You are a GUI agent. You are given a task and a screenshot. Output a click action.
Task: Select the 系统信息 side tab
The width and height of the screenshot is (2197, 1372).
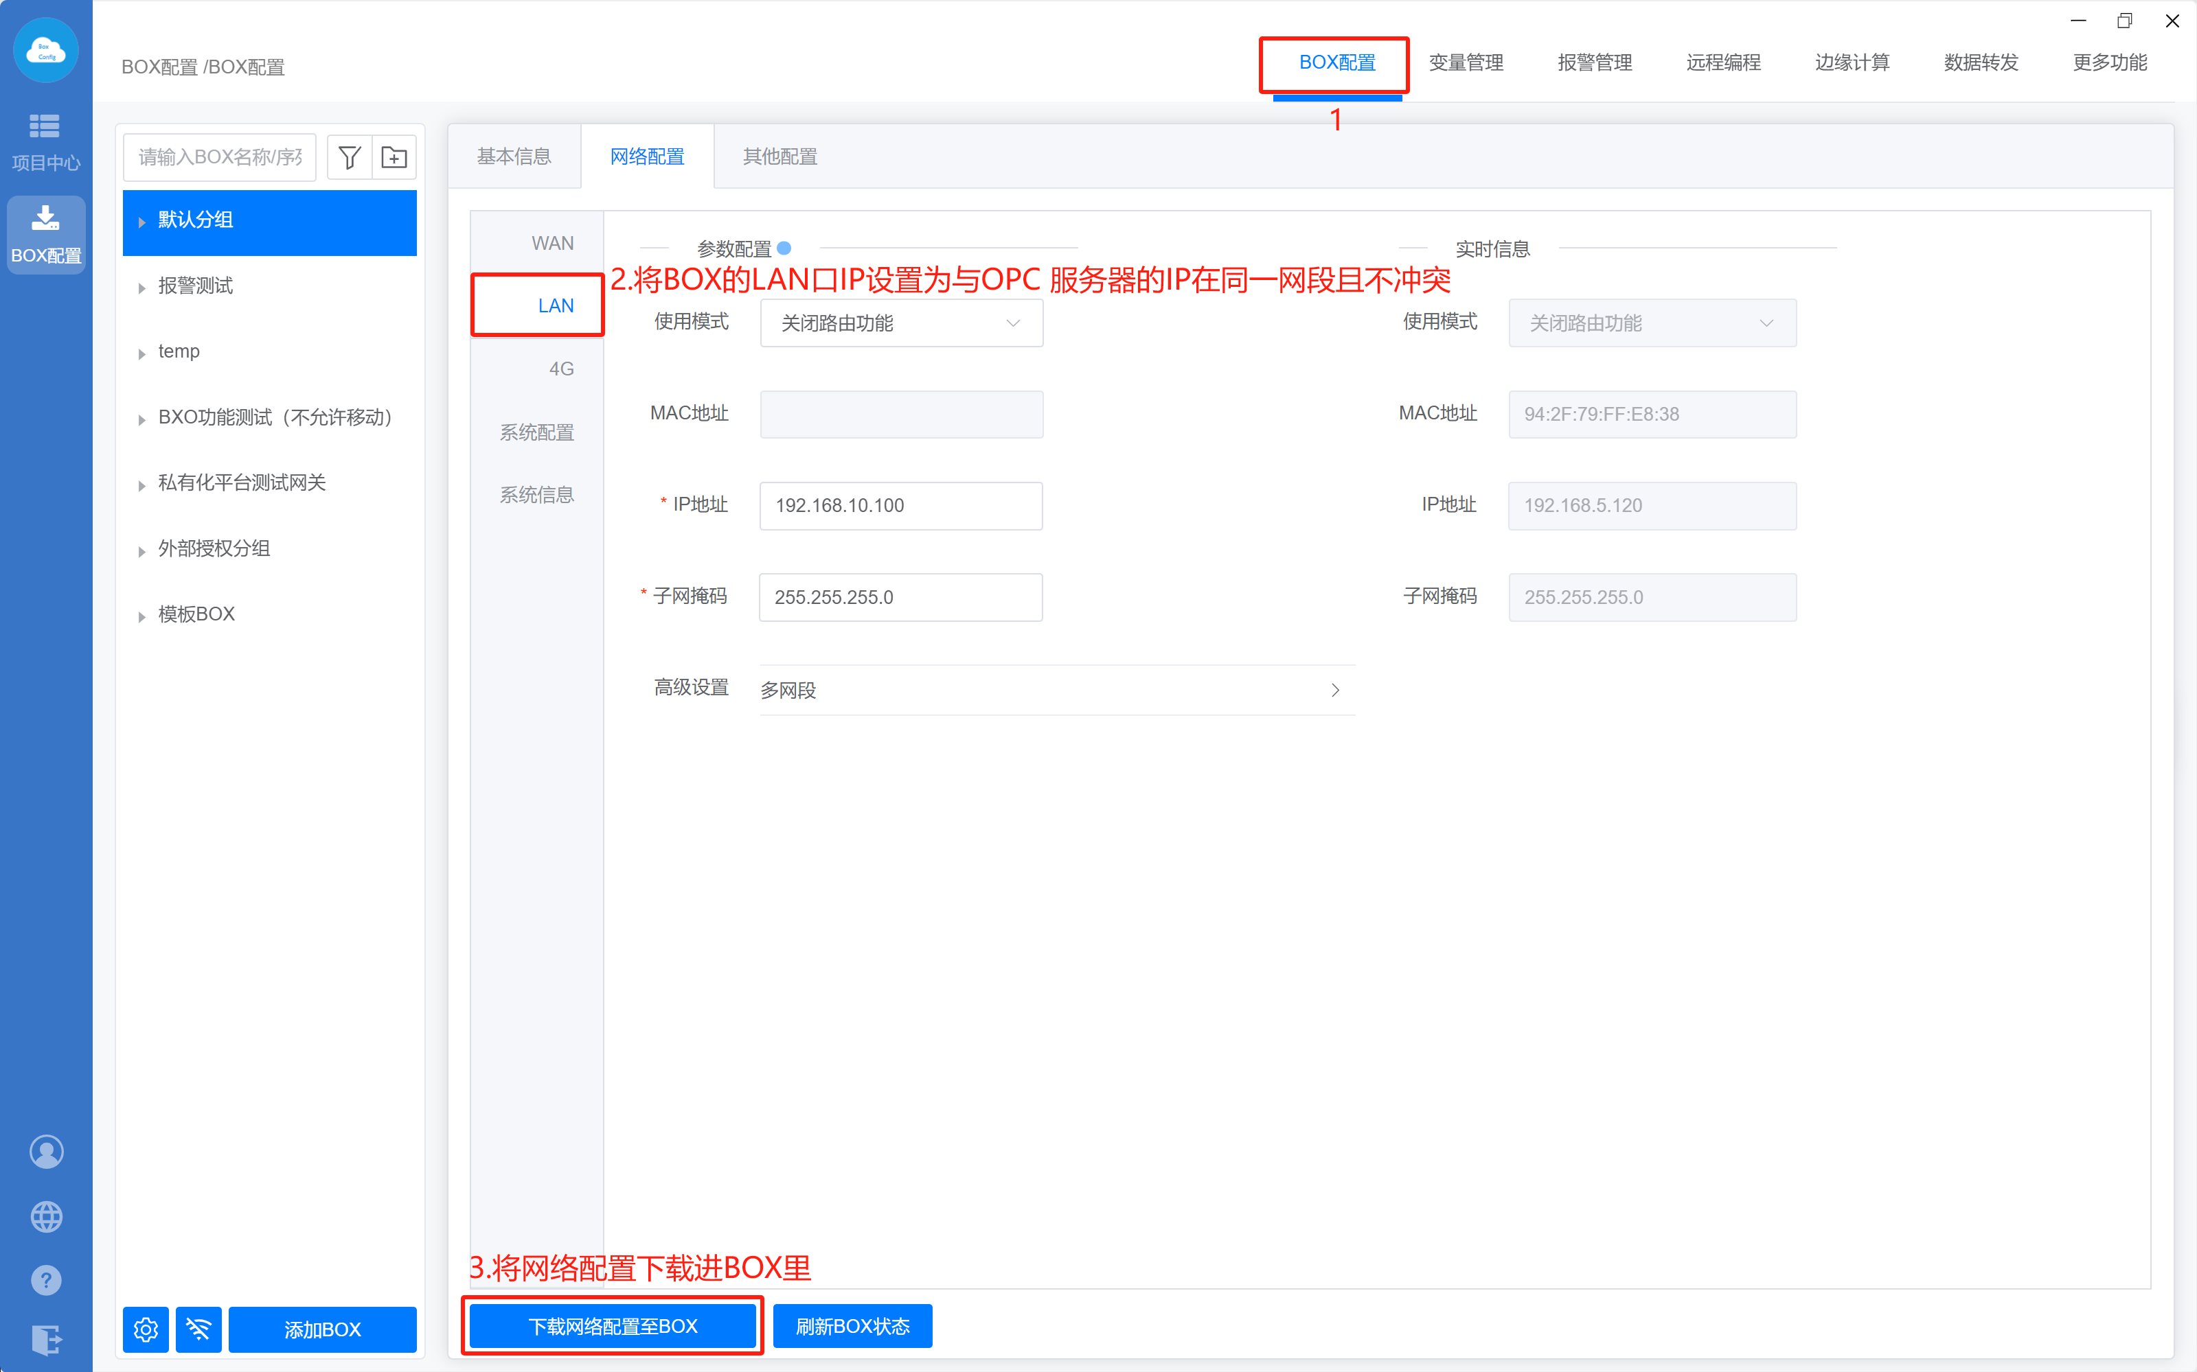(538, 495)
